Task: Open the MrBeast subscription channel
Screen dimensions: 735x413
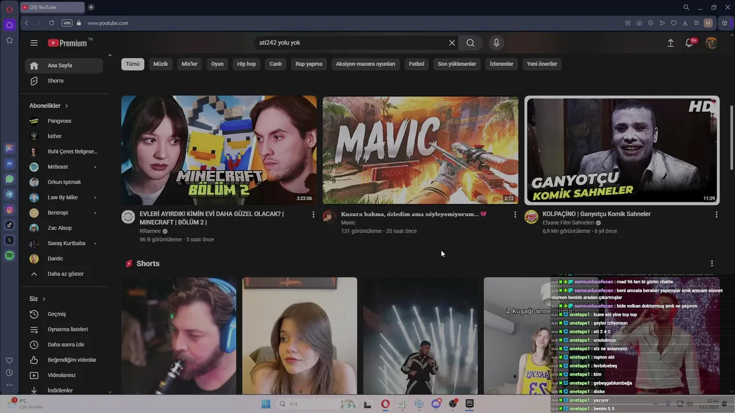Action: tap(64, 167)
